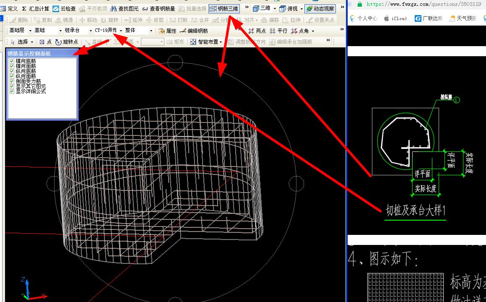
Task: Select the 平行 parallel axis tool
Action: pos(278,31)
